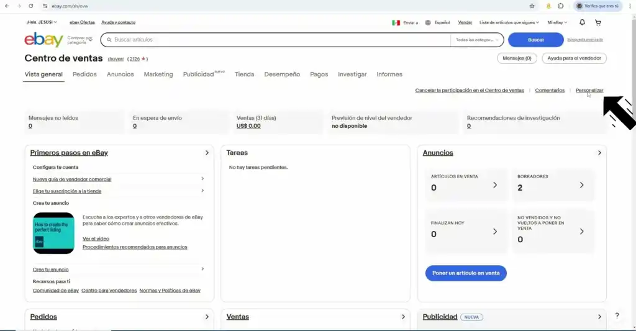Open the Investigar tab

pyautogui.click(x=352, y=75)
